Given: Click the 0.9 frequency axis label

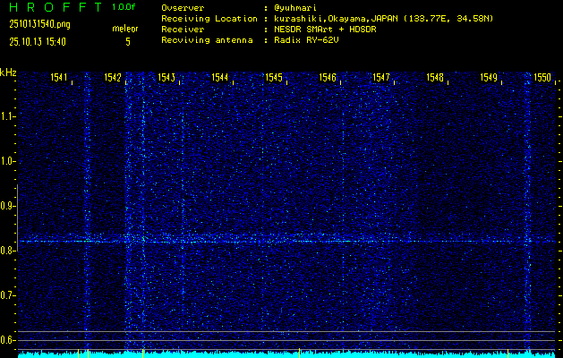Looking at the screenshot, I should (8, 206).
